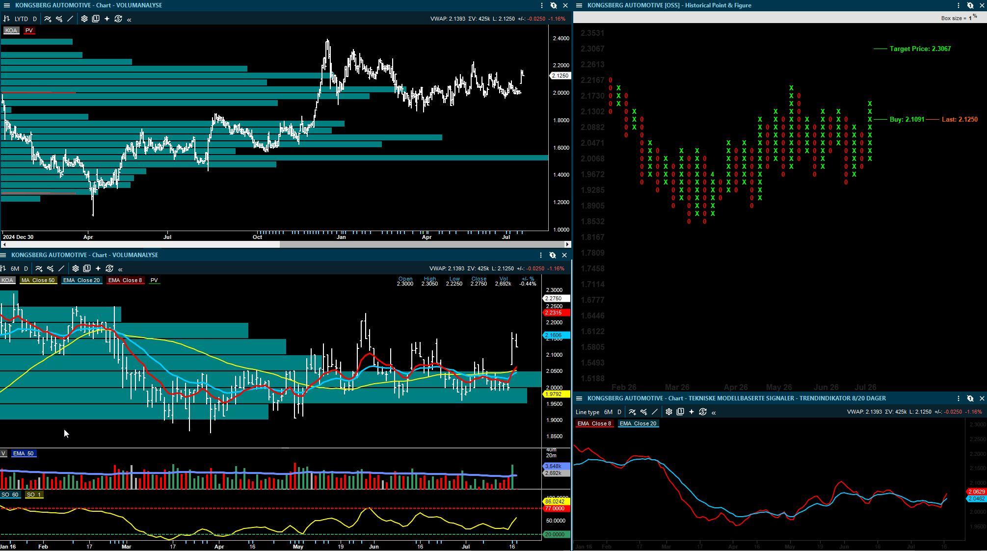Change the bar chart type in the LYTD chart toolbar

(7, 19)
